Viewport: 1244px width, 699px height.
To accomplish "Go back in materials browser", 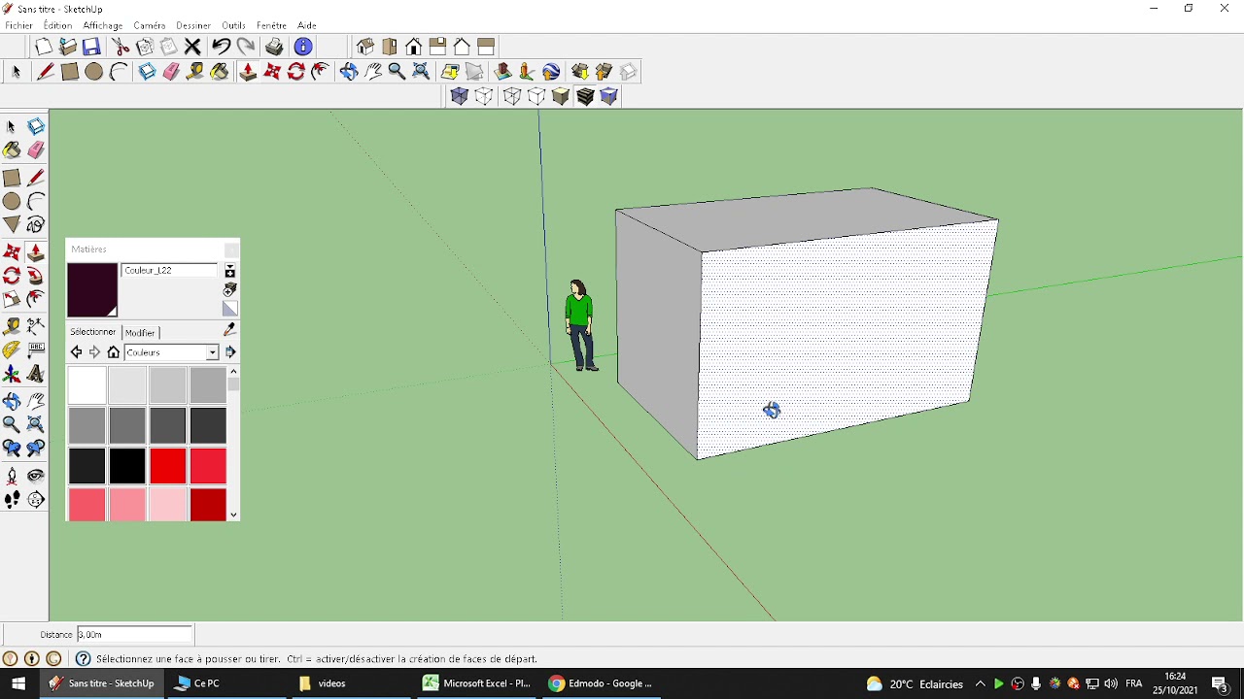I will 76,352.
